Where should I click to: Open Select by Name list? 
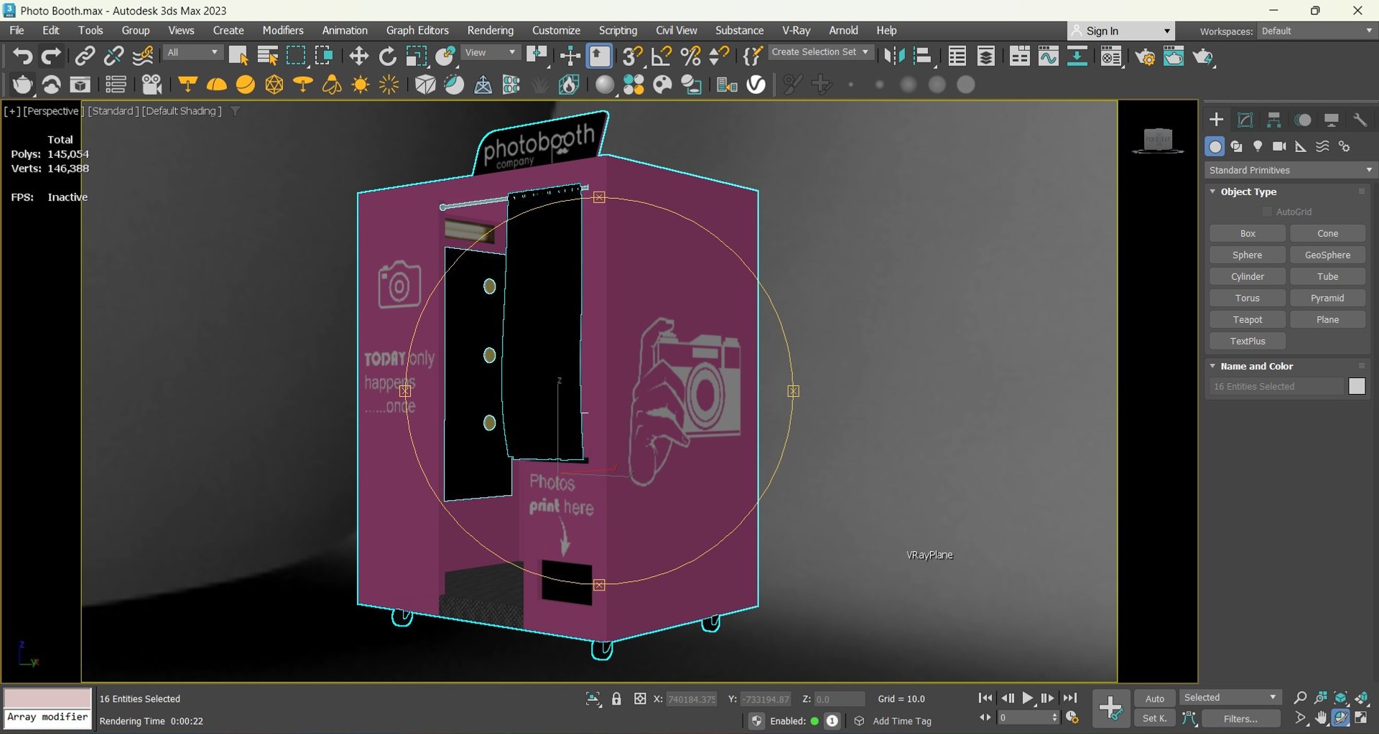click(267, 56)
